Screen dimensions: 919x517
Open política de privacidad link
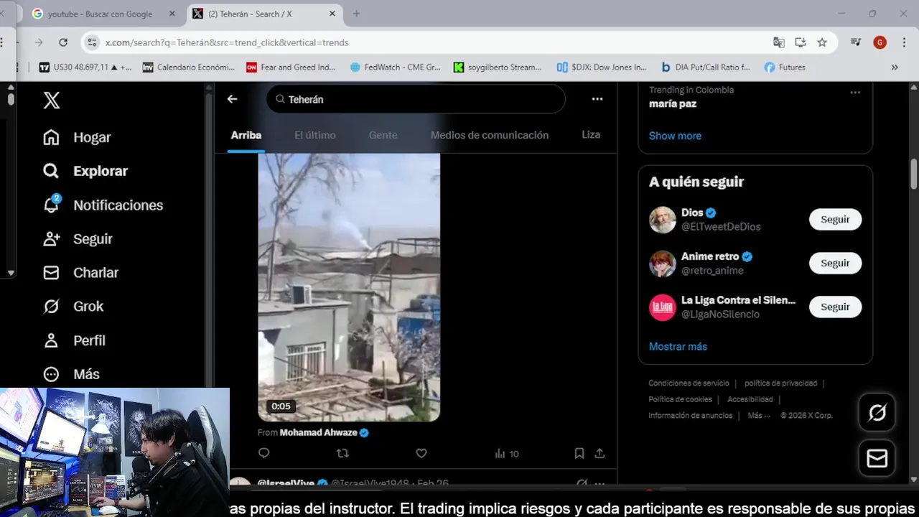click(x=780, y=383)
